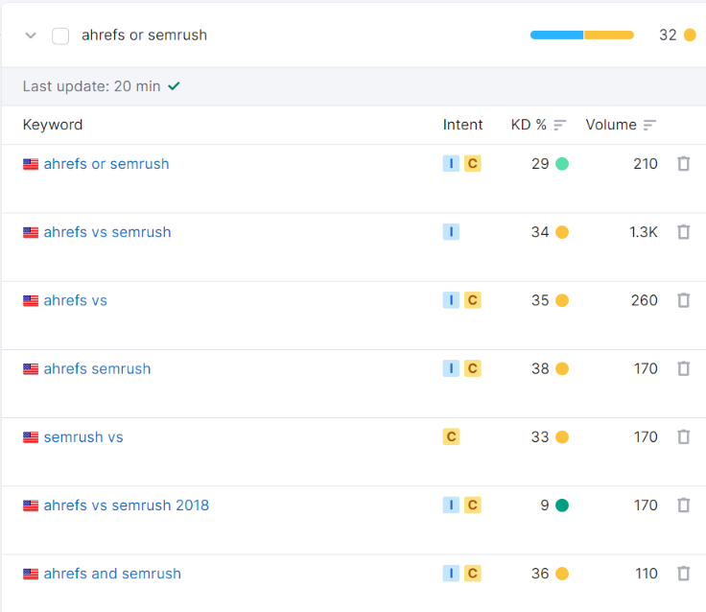Delete the 'semrush vs' keyword row
This screenshot has width=706, height=612.
coord(684,436)
